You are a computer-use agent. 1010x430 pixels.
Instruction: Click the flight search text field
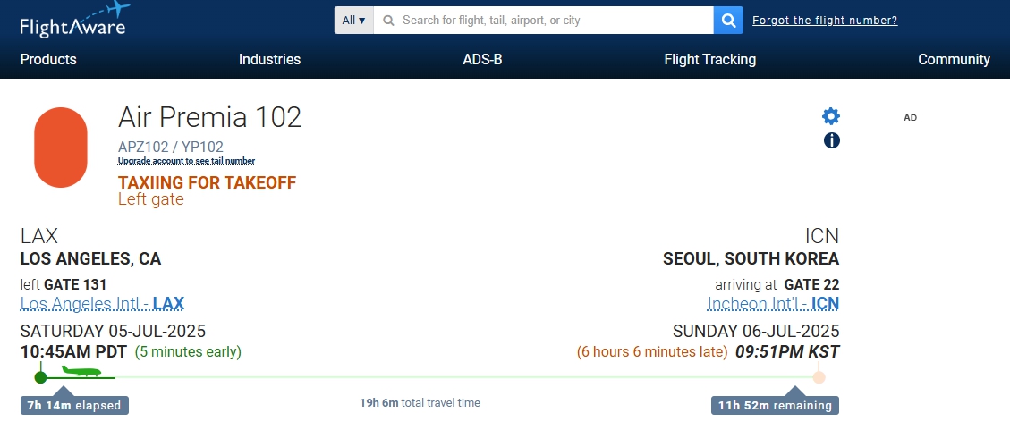(x=544, y=20)
